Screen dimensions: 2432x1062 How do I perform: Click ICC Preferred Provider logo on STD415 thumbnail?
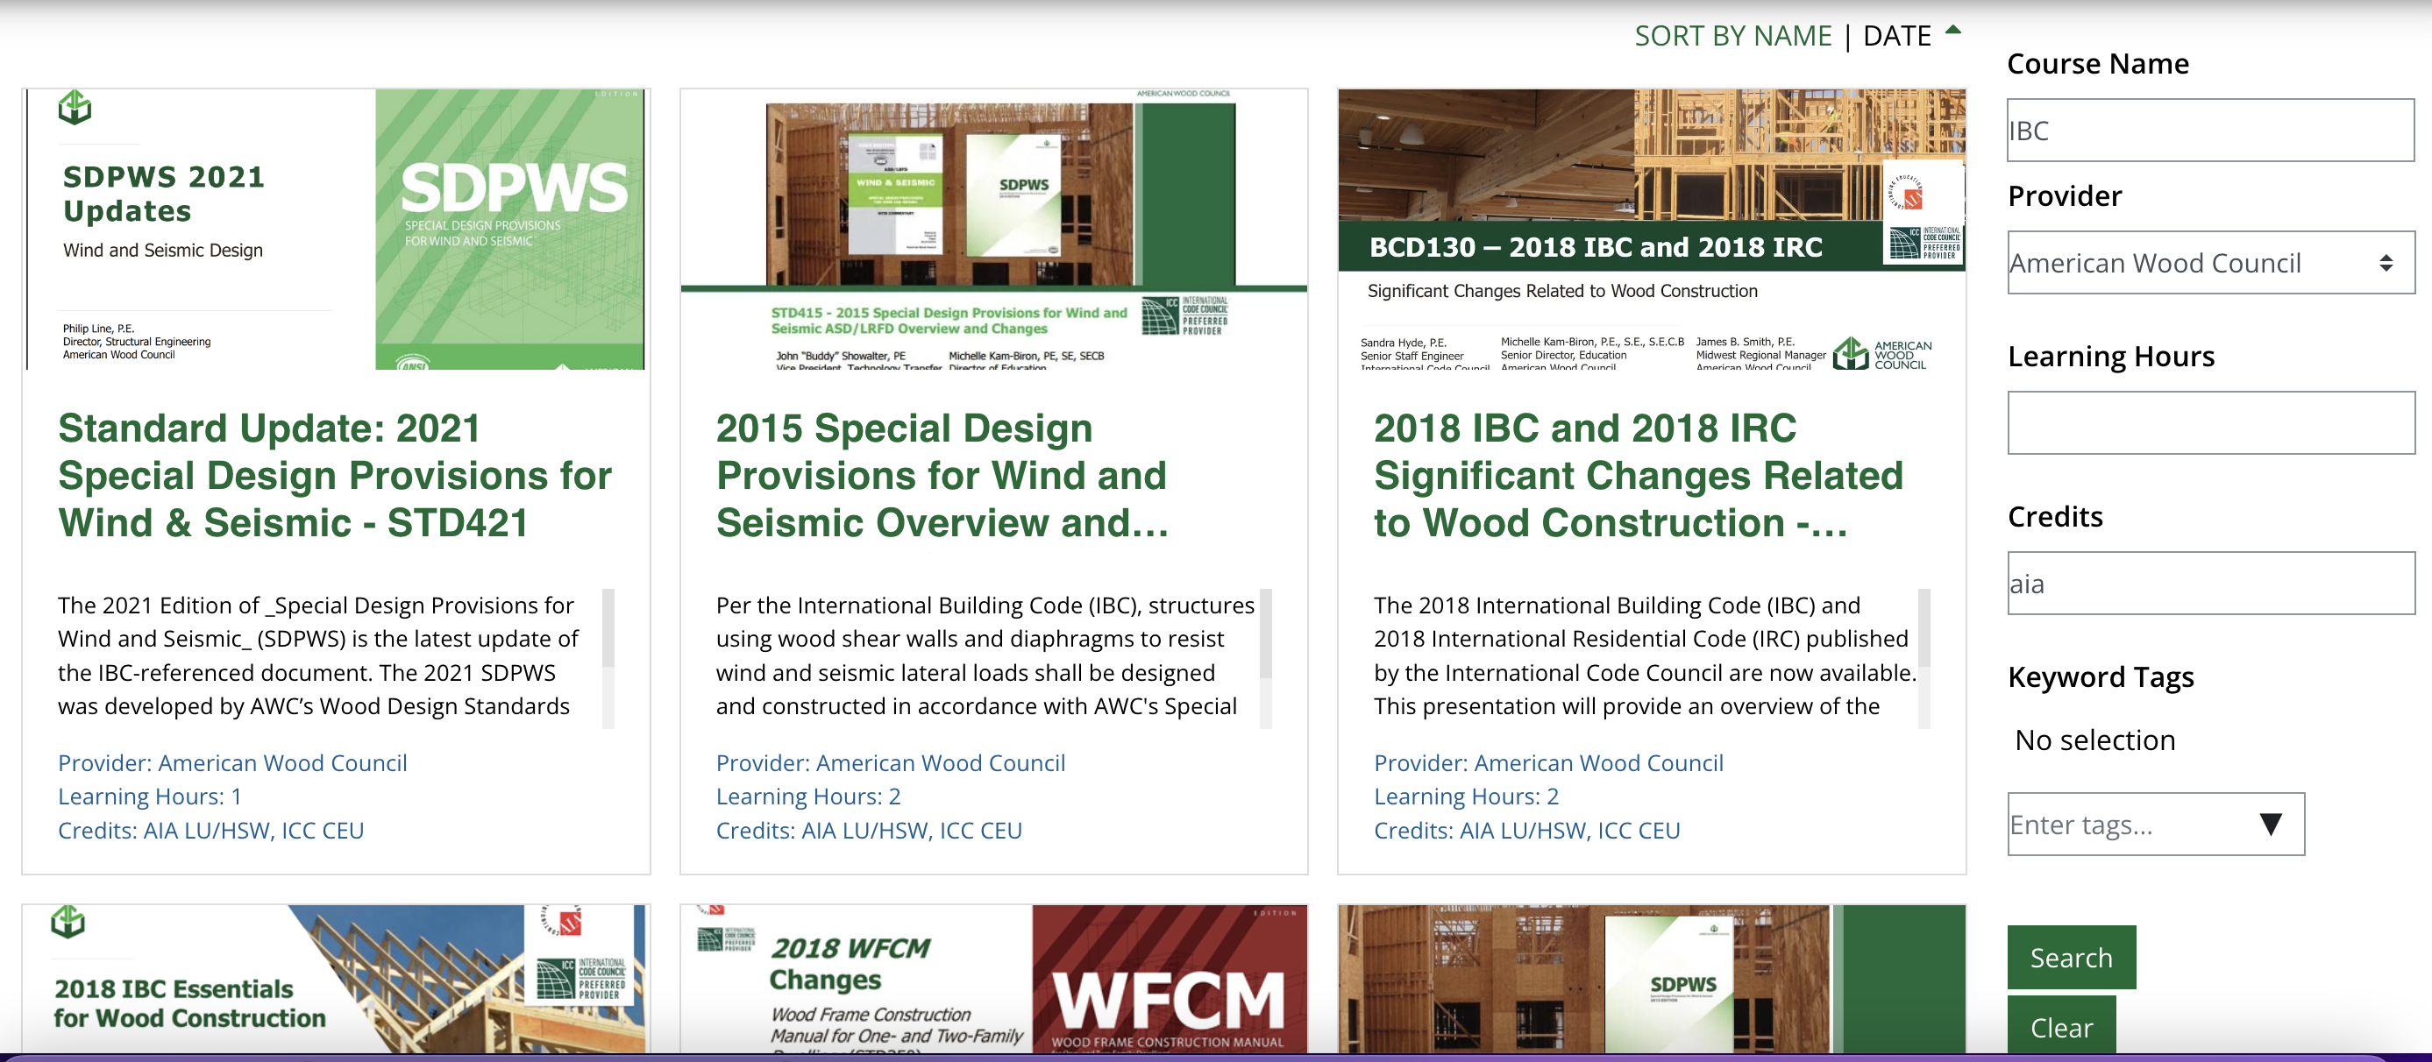[1184, 317]
